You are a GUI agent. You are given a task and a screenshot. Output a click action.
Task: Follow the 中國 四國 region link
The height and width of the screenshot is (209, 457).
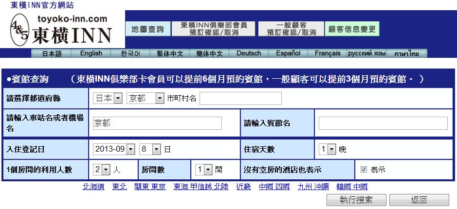pyautogui.click(x=274, y=187)
